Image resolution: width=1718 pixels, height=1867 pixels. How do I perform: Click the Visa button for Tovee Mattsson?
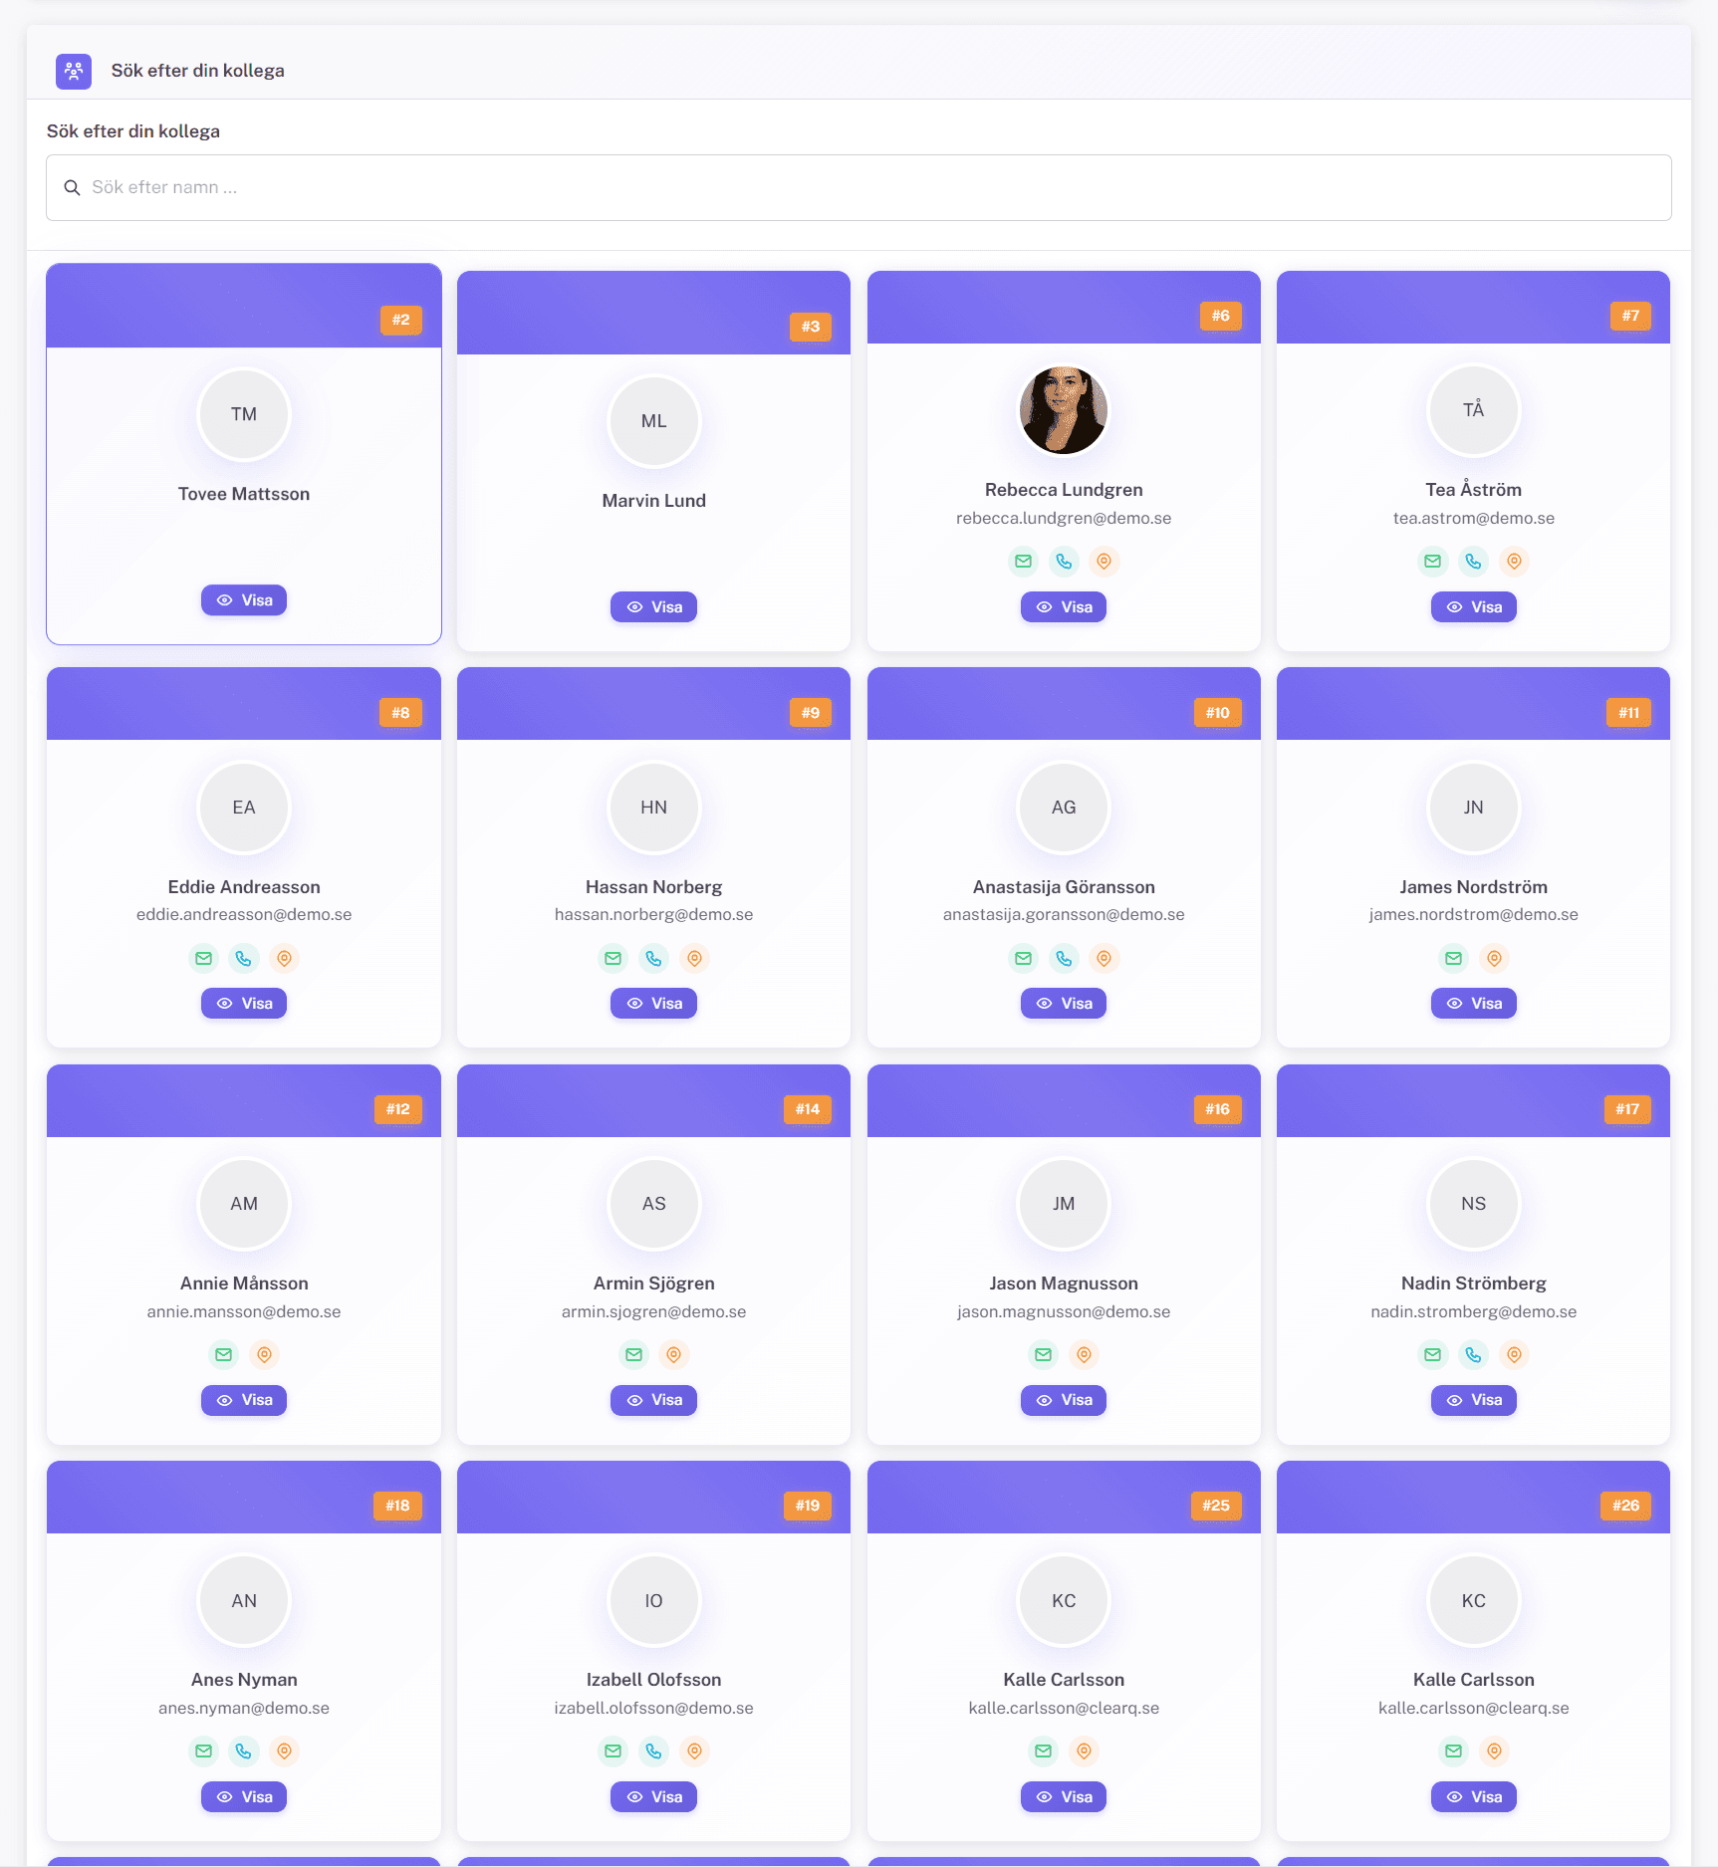pyautogui.click(x=244, y=600)
